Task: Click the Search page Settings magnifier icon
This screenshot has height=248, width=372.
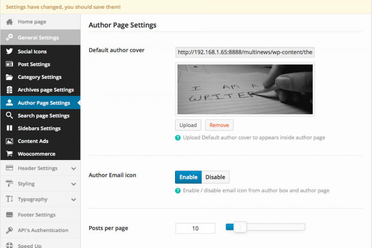Action: [9, 115]
